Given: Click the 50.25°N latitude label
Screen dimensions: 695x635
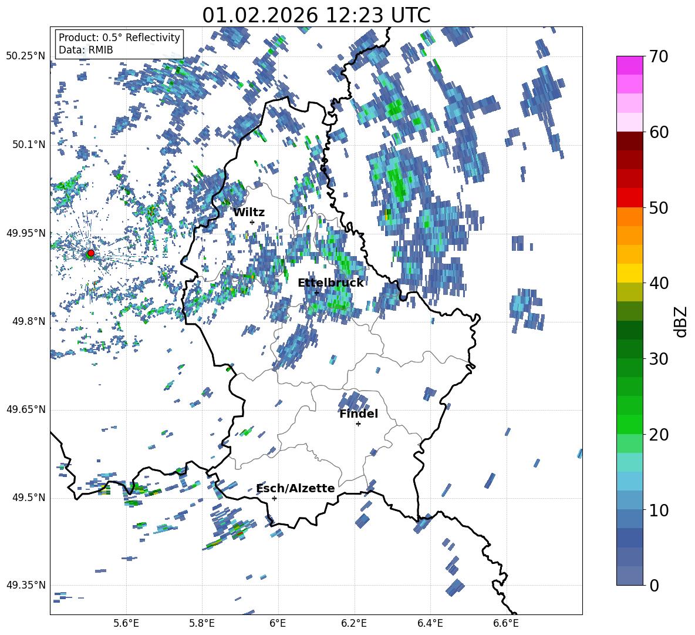Looking at the screenshot, I should coord(26,56).
